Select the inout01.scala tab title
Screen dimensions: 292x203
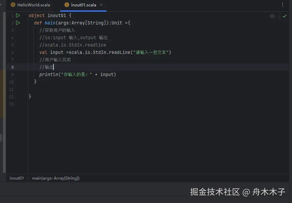84,5
